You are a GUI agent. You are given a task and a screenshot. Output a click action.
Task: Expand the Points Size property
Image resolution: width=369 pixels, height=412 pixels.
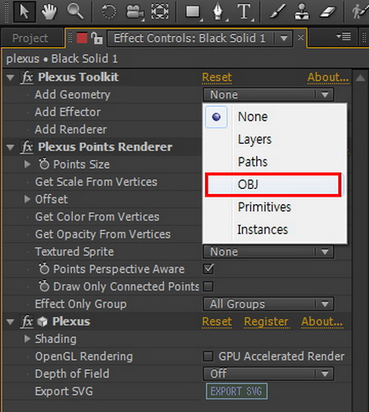pos(27,164)
